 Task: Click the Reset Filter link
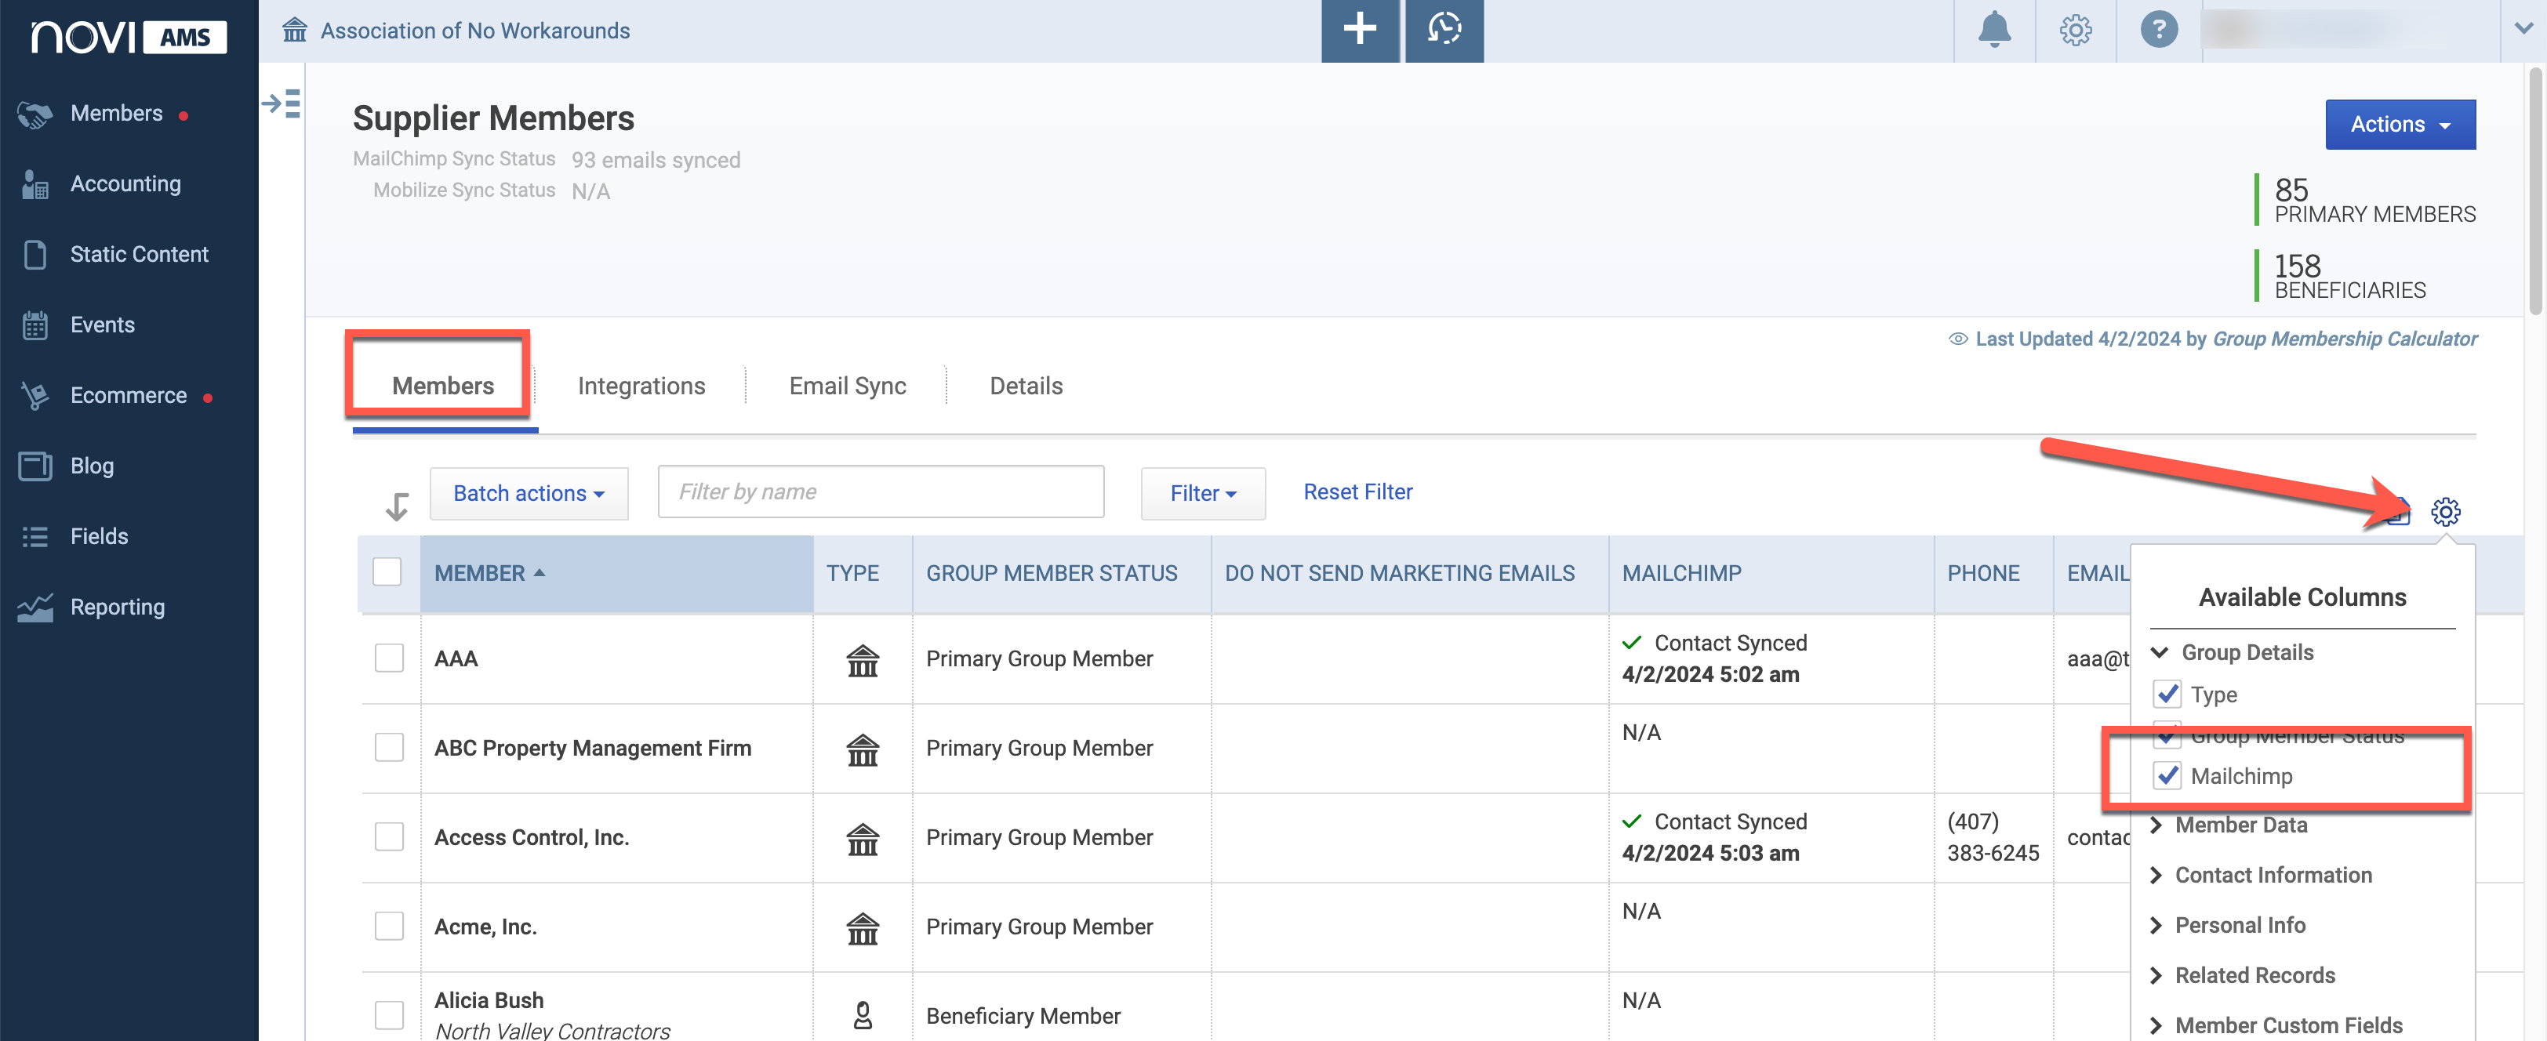click(x=1357, y=491)
